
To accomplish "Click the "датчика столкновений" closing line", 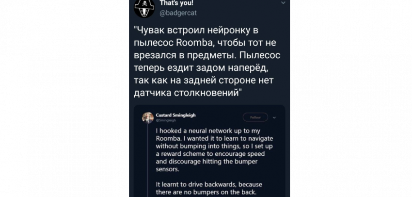I will 187,92.
